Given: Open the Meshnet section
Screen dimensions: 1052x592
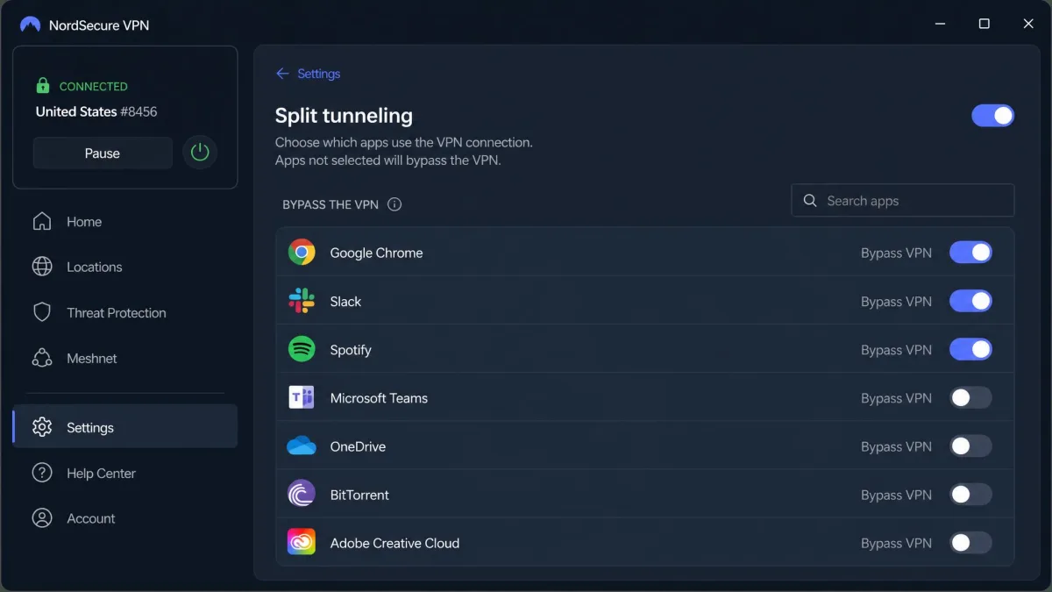Looking at the screenshot, I should pos(125,359).
